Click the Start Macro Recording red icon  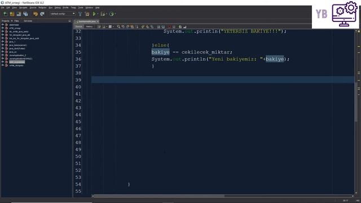(169, 27)
